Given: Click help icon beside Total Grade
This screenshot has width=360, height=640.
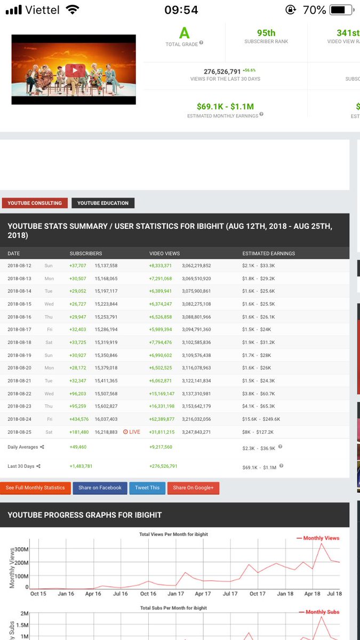Looking at the screenshot, I should coord(201,44).
